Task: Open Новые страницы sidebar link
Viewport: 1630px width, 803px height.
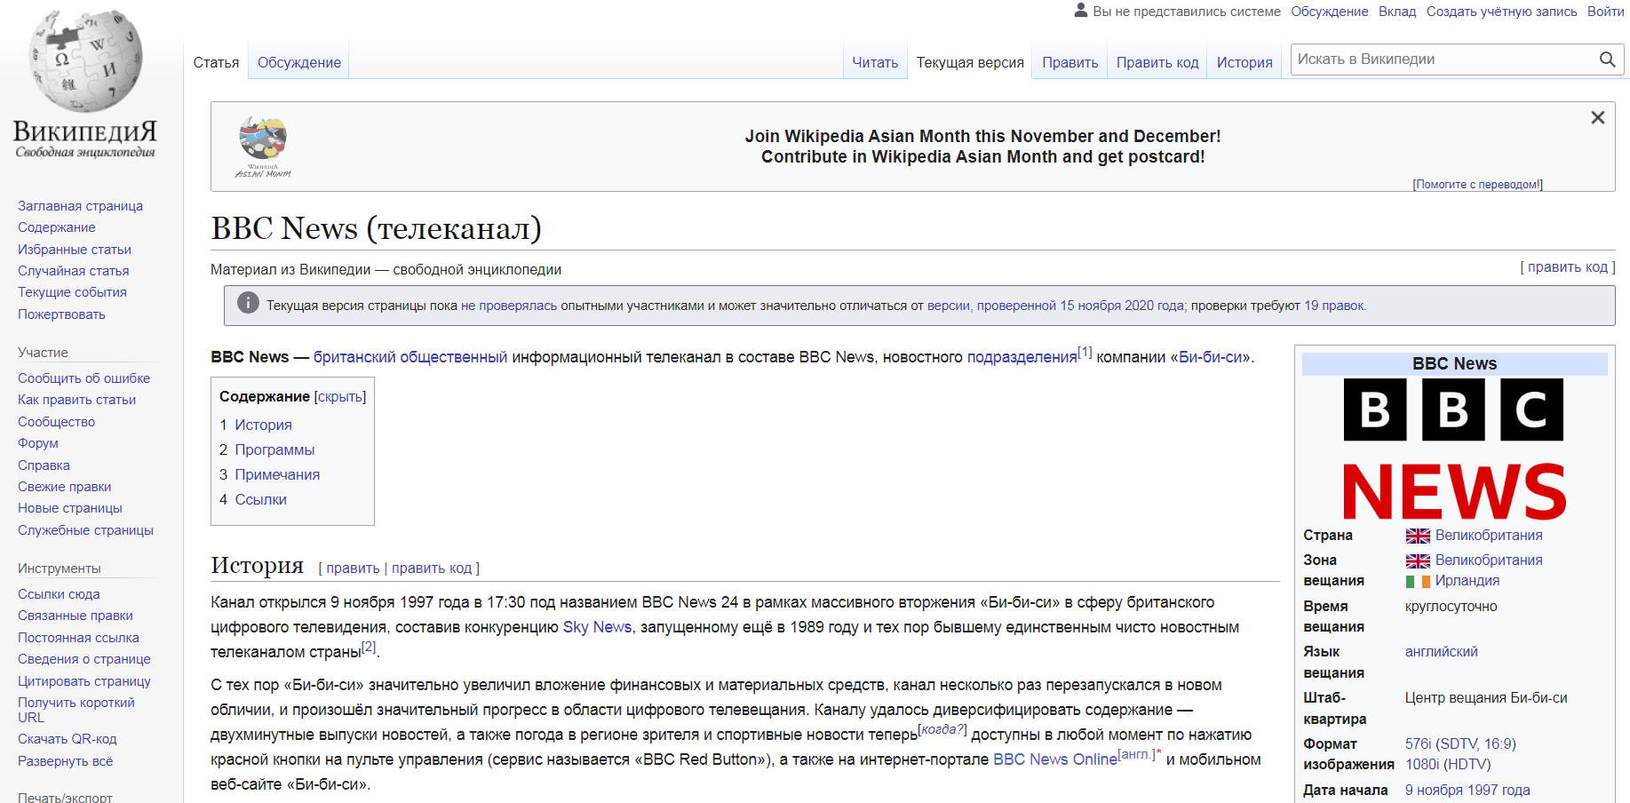Action: tap(70, 508)
